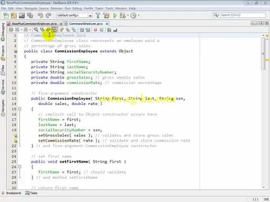Click the Toggle Bookmark icon

(74, 30)
